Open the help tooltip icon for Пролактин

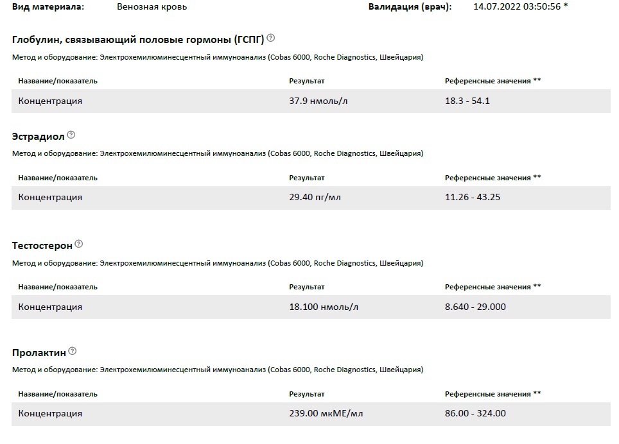[x=73, y=351]
